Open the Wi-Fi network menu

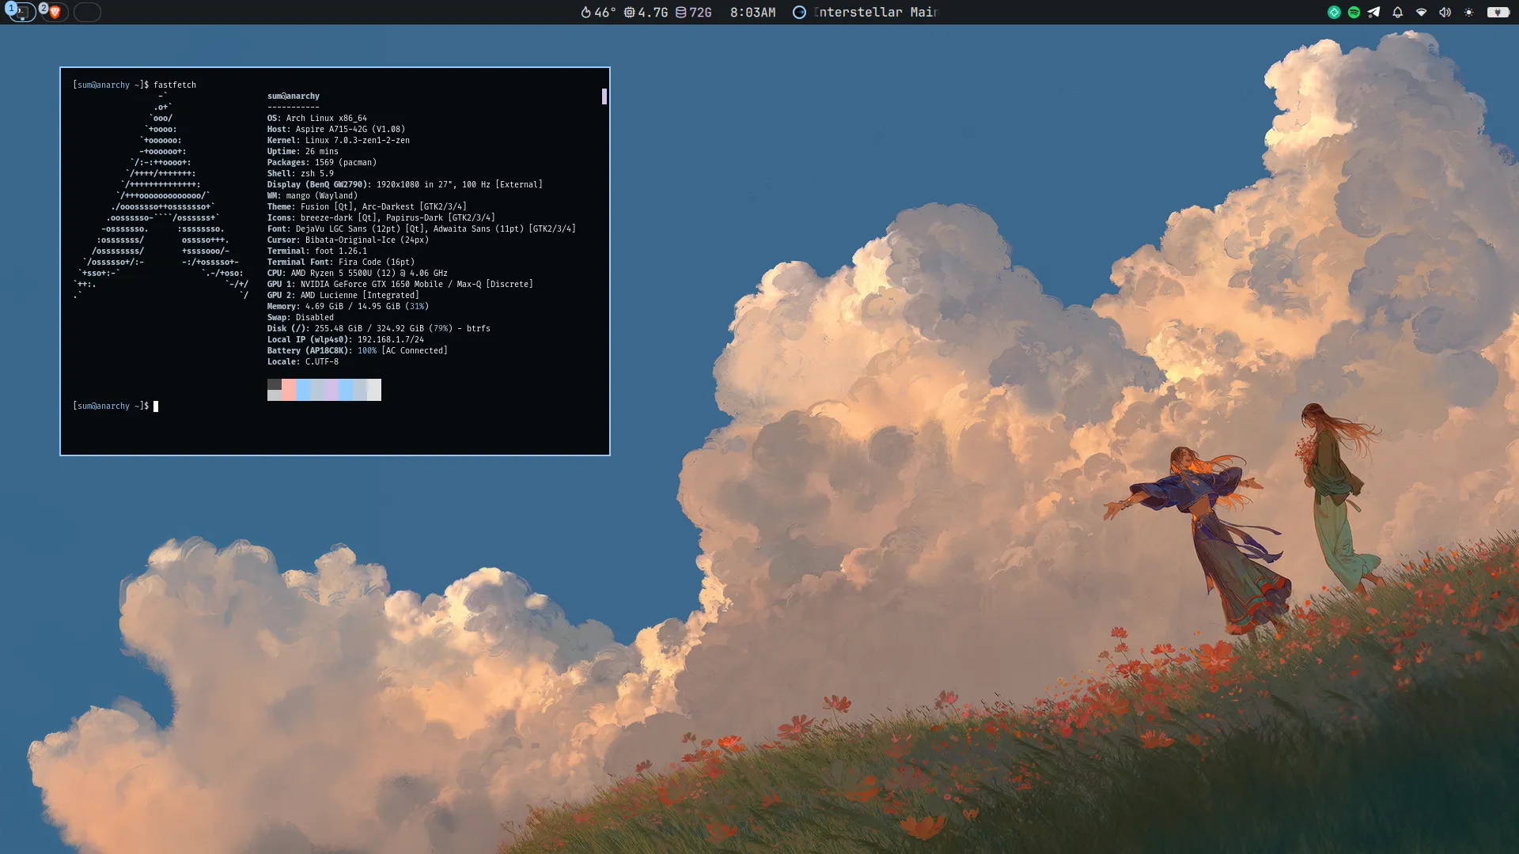click(x=1421, y=12)
